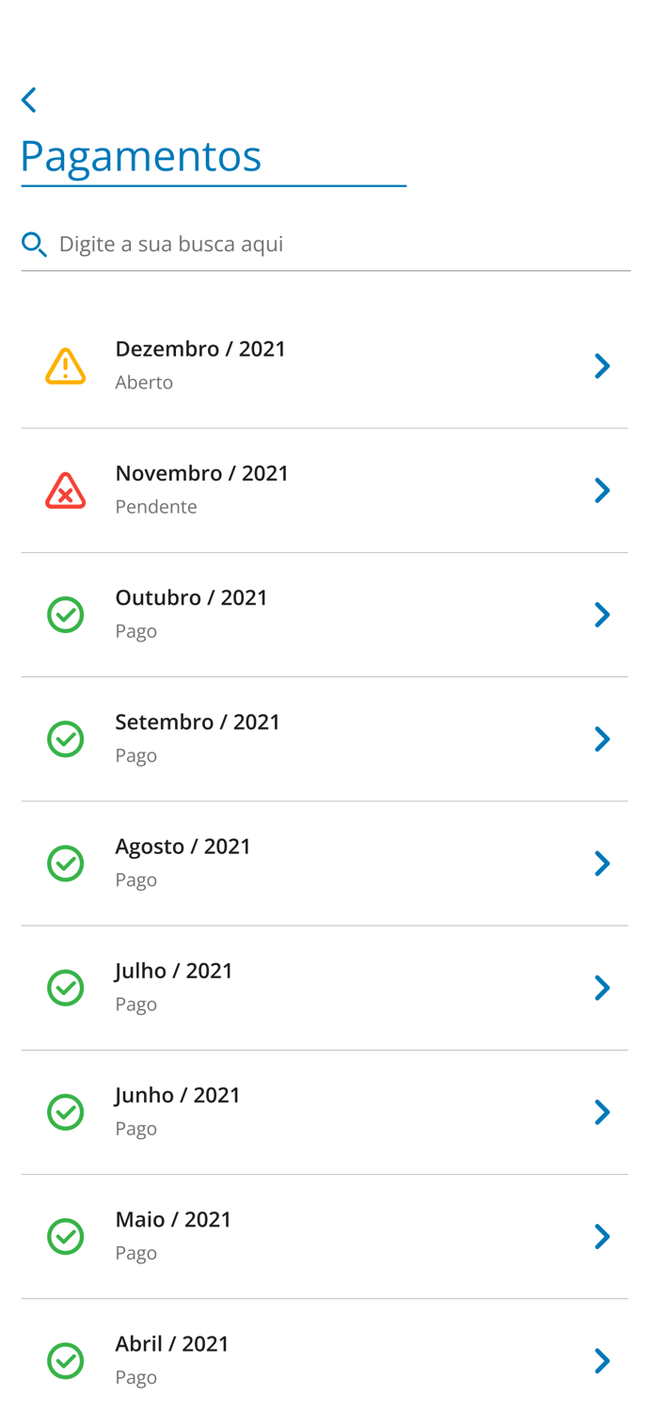Select the Aberto status label under Dezembro
This screenshot has height=1411, width=652.
point(144,382)
